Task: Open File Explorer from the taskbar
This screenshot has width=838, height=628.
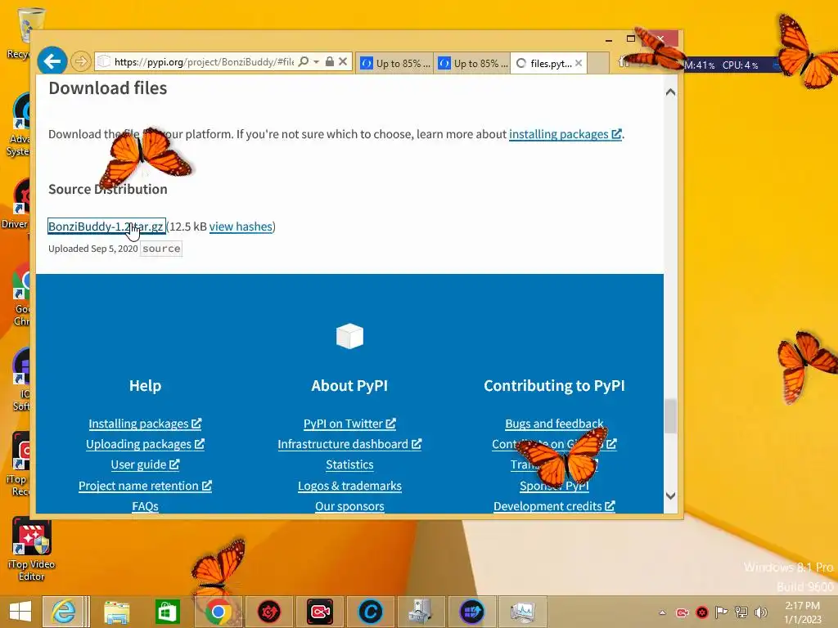Action: pyautogui.click(x=116, y=612)
